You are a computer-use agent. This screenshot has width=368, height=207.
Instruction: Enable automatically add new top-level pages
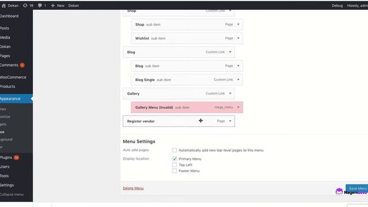(174, 150)
